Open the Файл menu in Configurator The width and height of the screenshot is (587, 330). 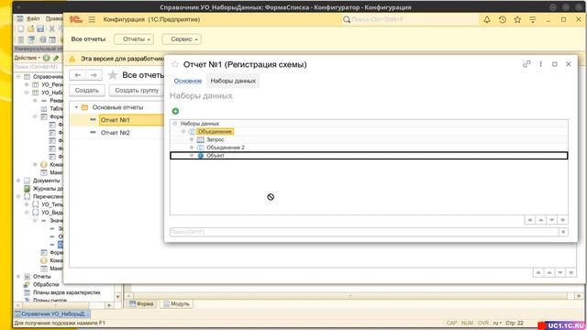pos(33,18)
